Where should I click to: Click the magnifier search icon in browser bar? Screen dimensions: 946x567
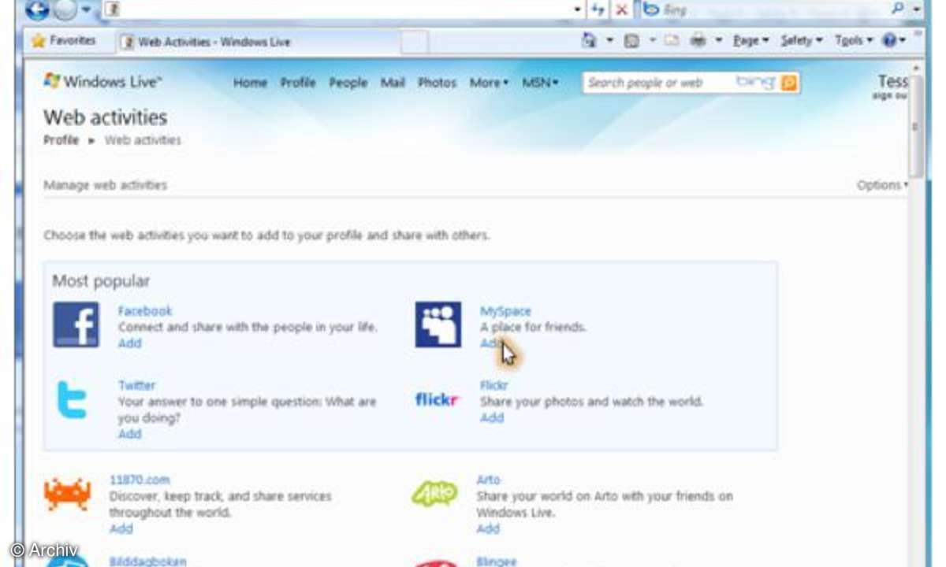898,9
